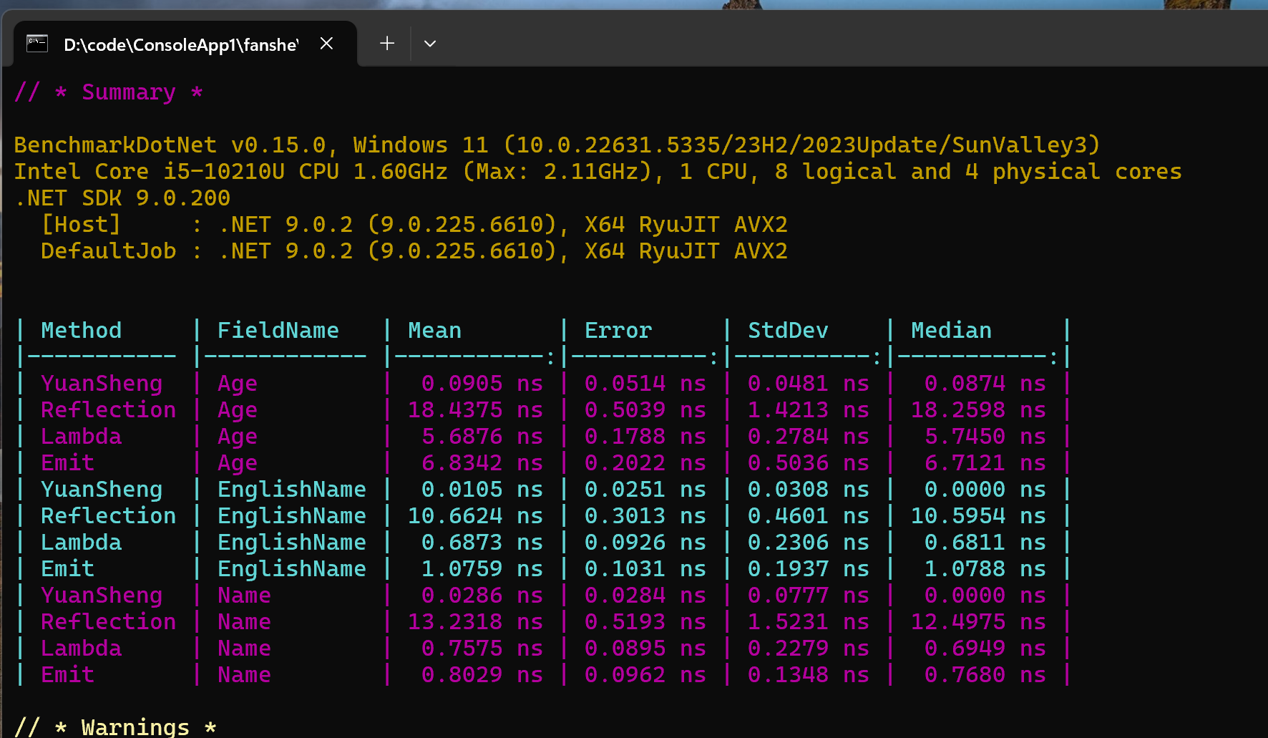
Task: Click the 'Method' column header
Action: point(81,330)
